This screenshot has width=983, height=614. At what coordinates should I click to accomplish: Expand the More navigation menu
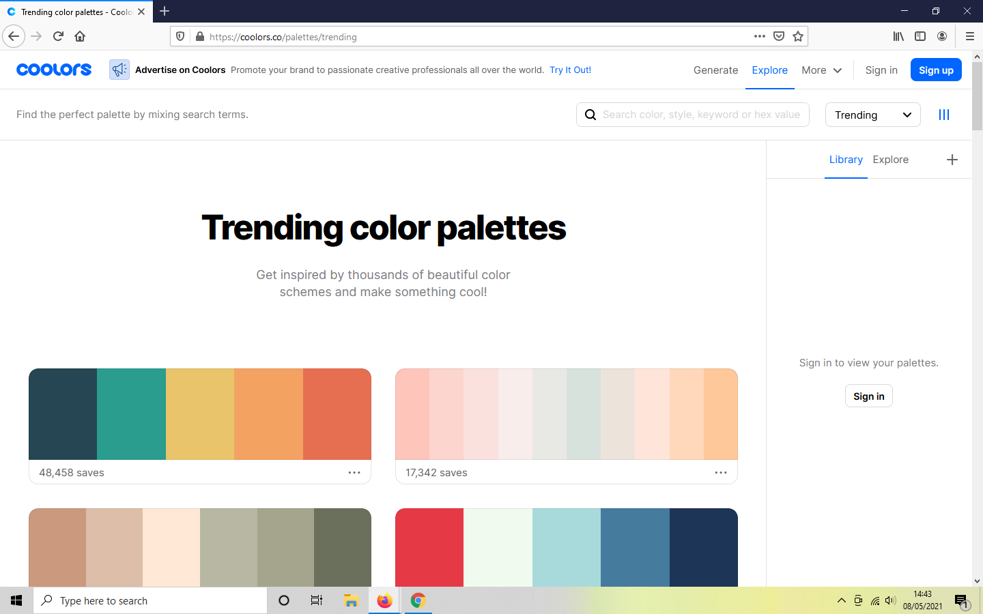[x=821, y=70]
